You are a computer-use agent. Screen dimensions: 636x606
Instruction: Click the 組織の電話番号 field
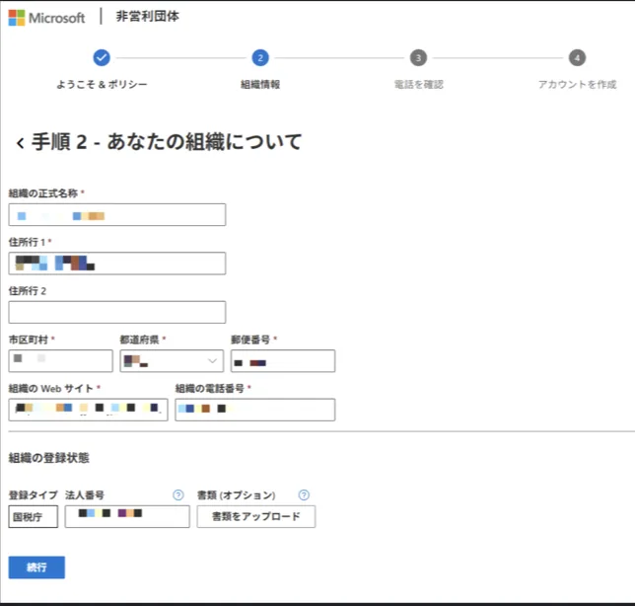click(255, 410)
